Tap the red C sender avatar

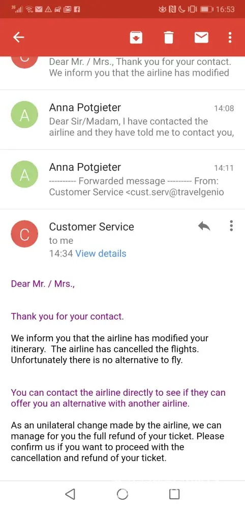coord(24,234)
